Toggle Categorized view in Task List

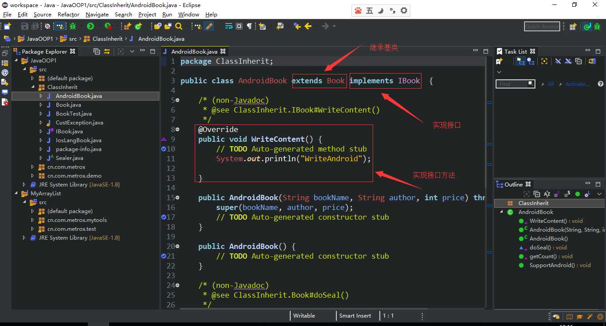coord(520,61)
